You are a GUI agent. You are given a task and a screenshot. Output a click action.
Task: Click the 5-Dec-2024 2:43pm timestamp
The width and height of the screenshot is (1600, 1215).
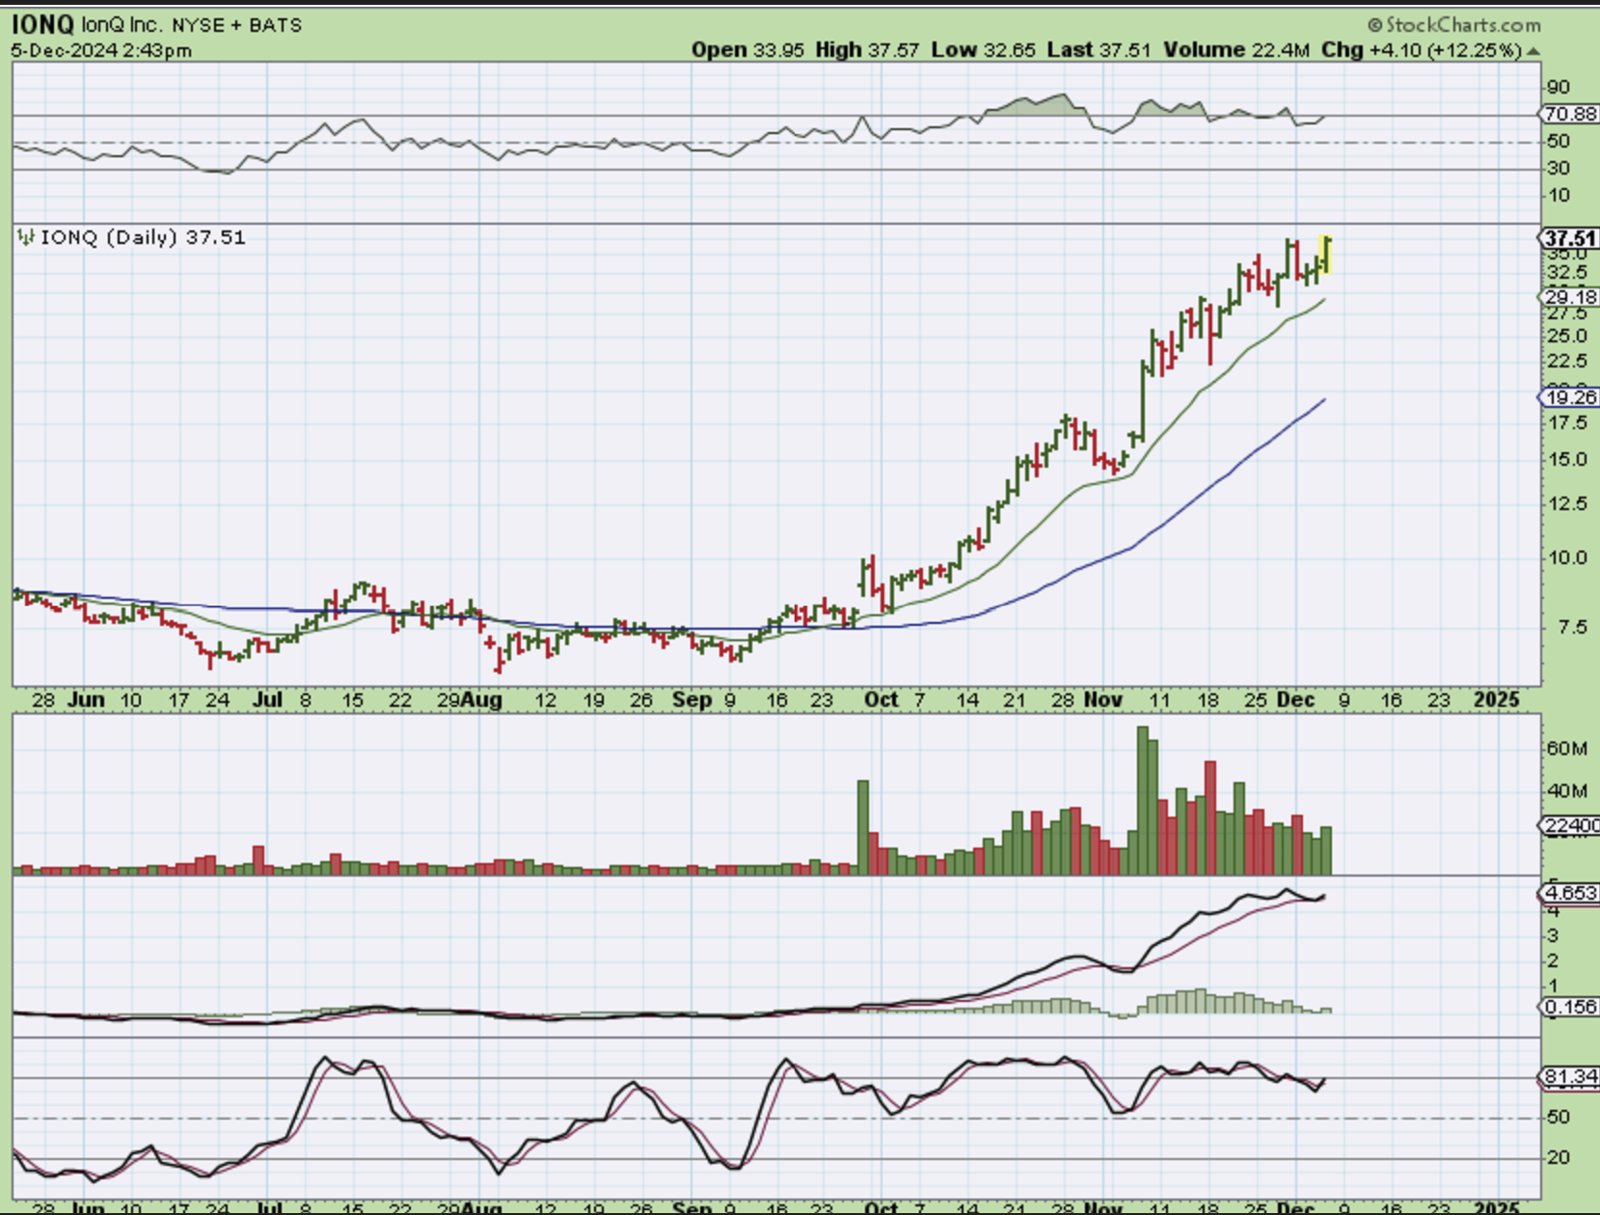coord(101,51)
